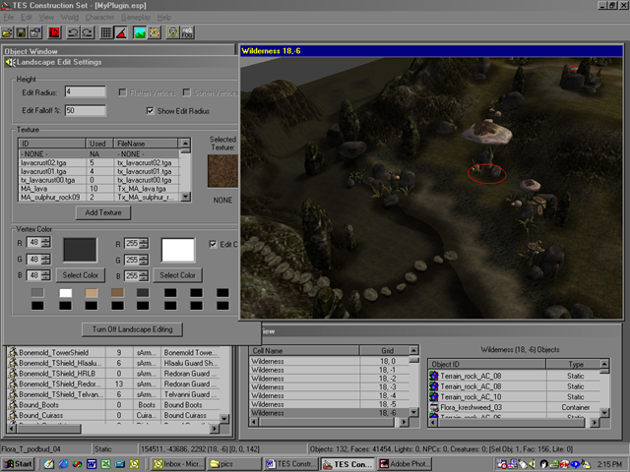
Task: Open the Gameplay menu
Action: point(134,18)
